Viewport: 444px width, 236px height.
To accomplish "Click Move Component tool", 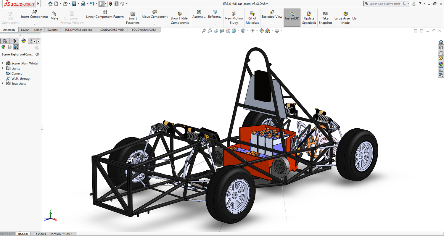I will pos(155,14).
